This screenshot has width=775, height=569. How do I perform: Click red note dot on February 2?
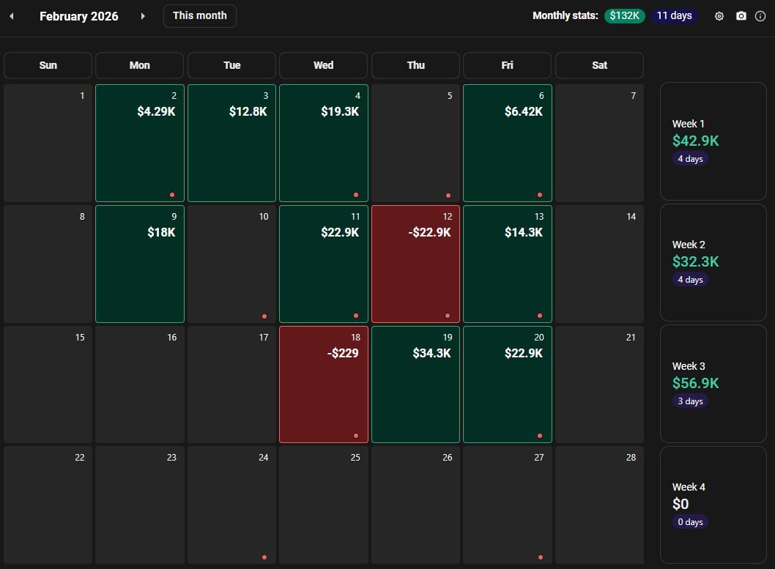(172, 195)
